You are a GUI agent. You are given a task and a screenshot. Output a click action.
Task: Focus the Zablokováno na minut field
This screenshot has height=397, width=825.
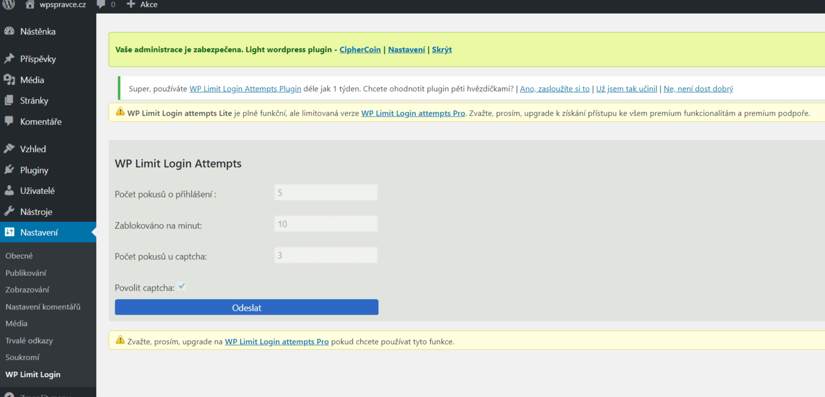click(x=326, y=224)
